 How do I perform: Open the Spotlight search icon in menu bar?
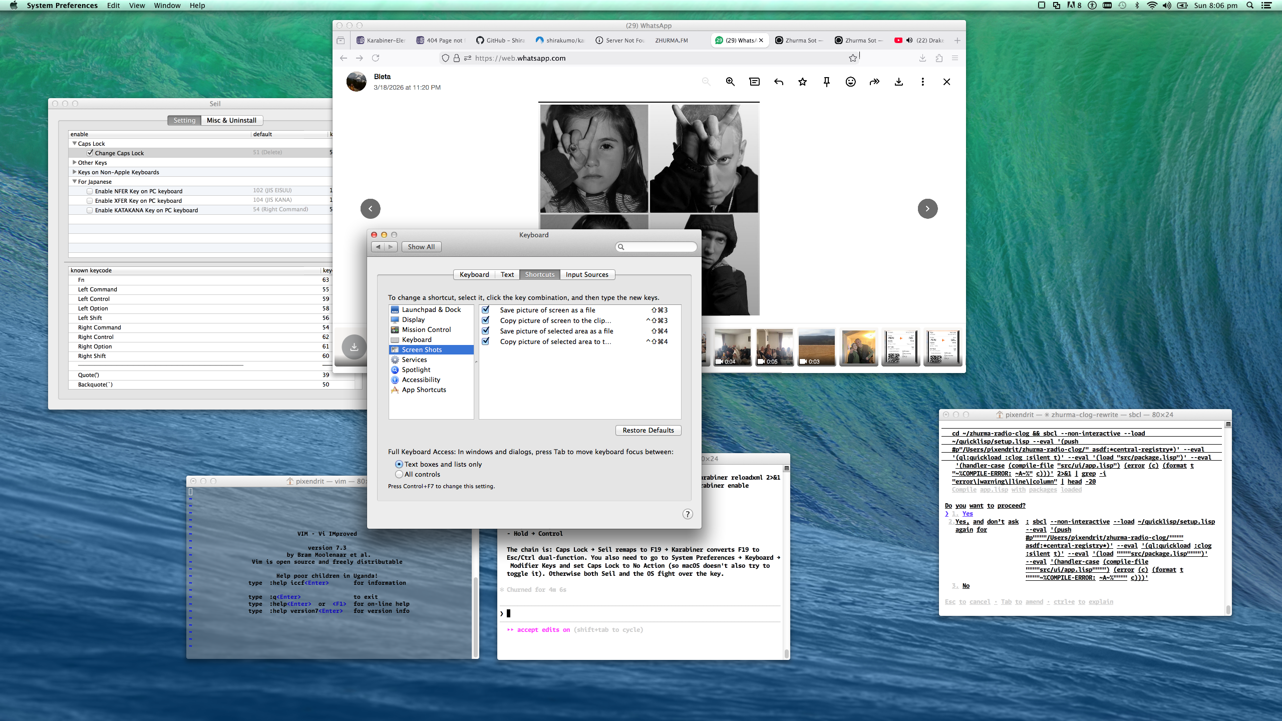tap(1250, 6)
